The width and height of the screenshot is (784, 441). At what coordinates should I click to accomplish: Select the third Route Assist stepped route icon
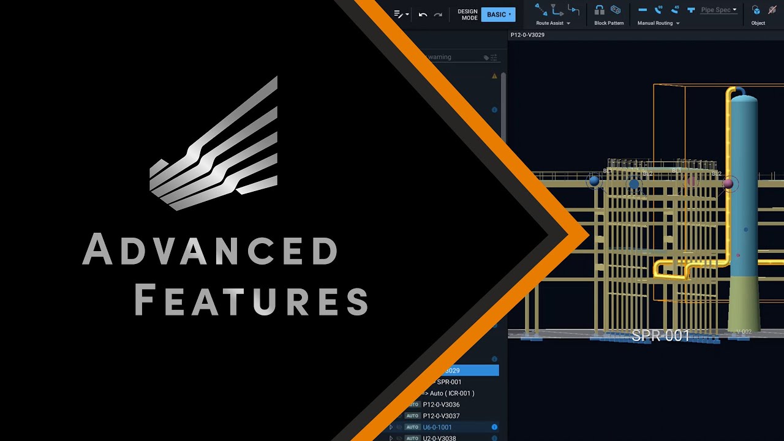[x=573, y=9]
